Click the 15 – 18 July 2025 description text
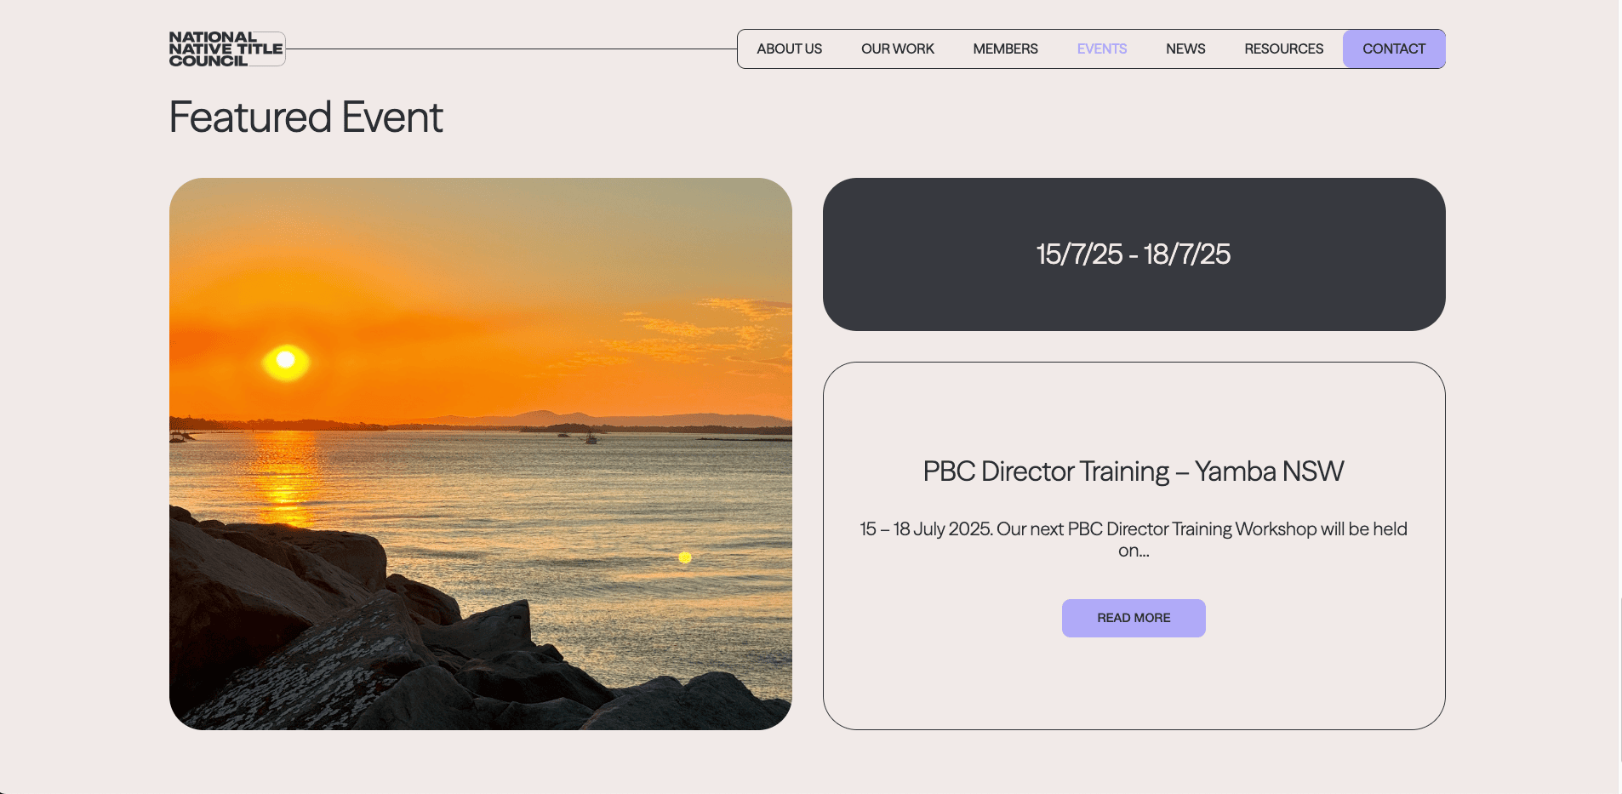 [x=1134, y=540]
